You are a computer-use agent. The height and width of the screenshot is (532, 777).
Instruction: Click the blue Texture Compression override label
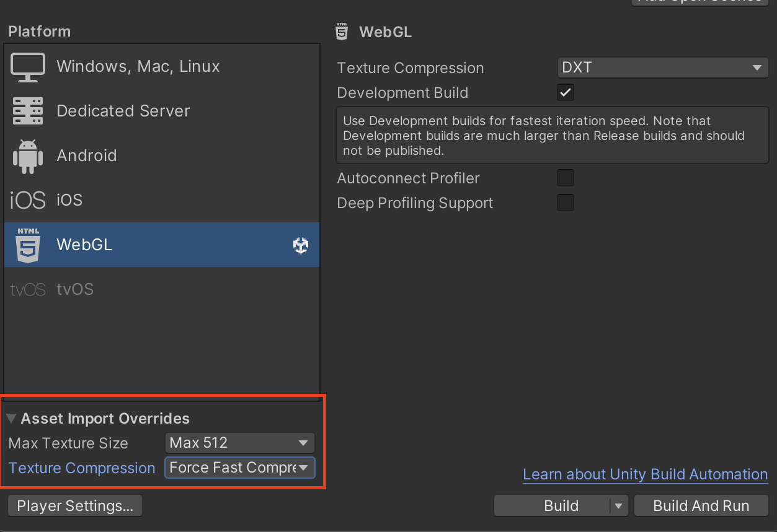point(82,468)
